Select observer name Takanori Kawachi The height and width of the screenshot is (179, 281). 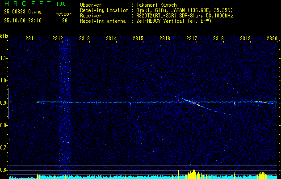click(x=158, y=5)
